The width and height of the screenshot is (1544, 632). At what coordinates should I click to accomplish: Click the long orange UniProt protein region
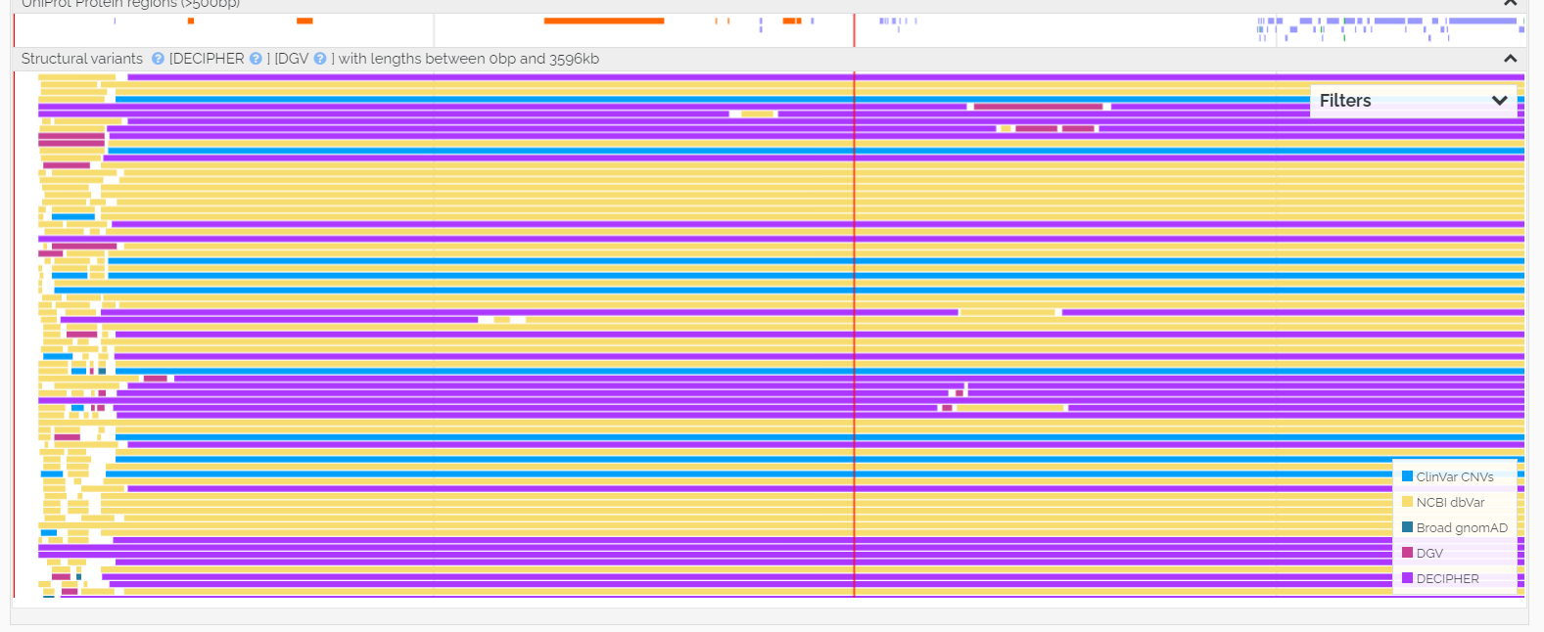[x=604, y=21]
